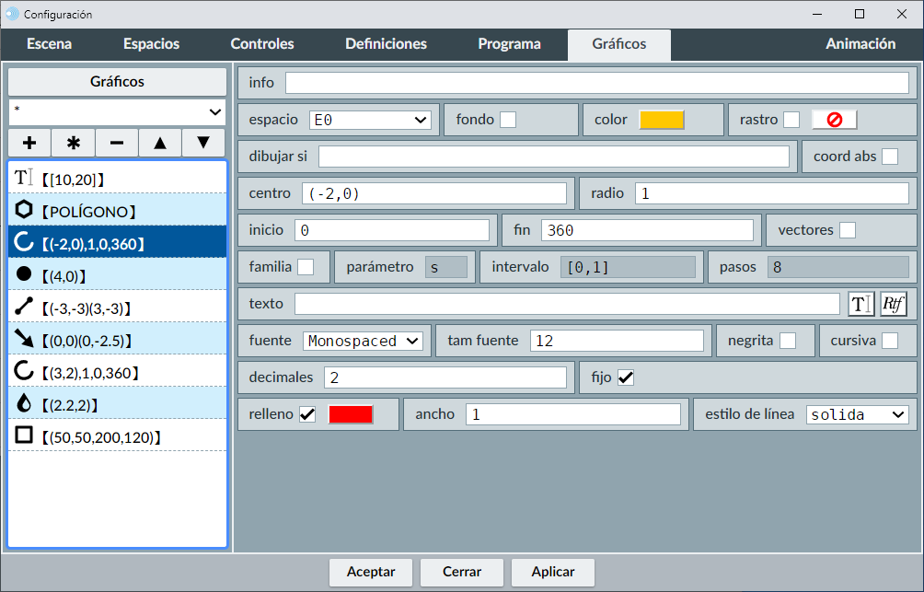This screenshot has width=924, height=592.
Task: Click the red no-trace color icon
Action: (834, 120)
